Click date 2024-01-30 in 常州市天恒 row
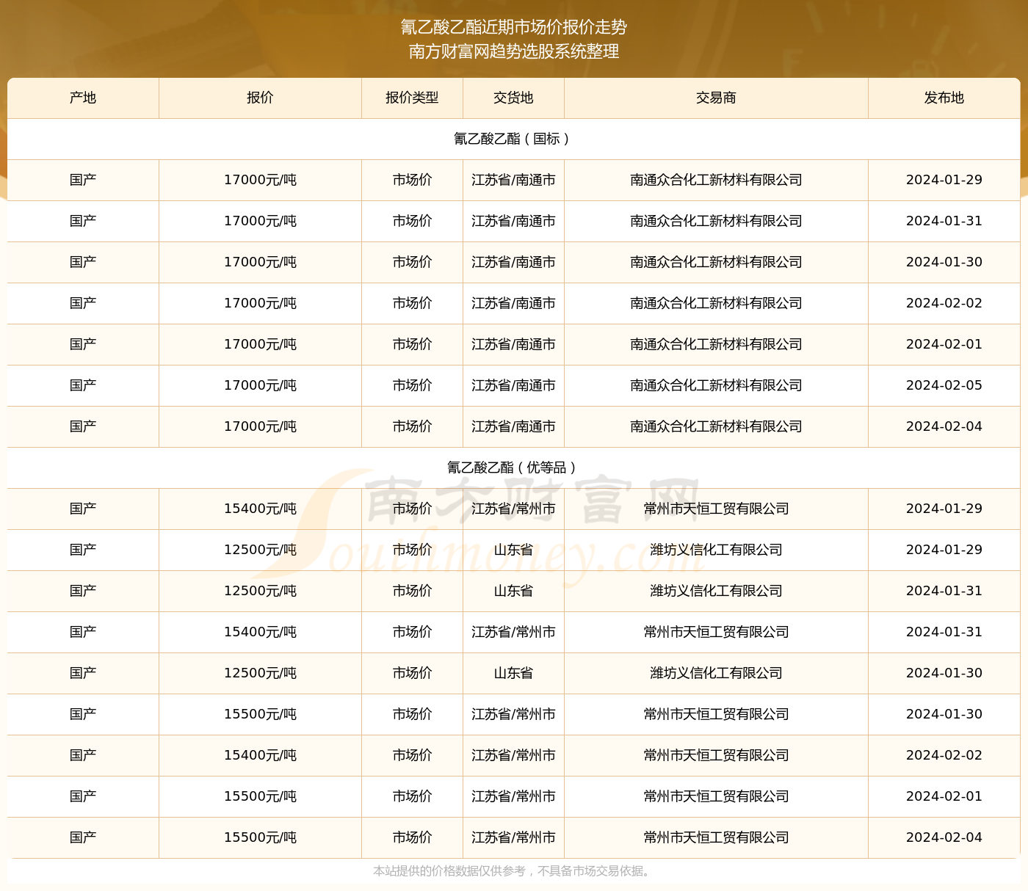Viewport: 1028px width, 891px height. [944, 714]
